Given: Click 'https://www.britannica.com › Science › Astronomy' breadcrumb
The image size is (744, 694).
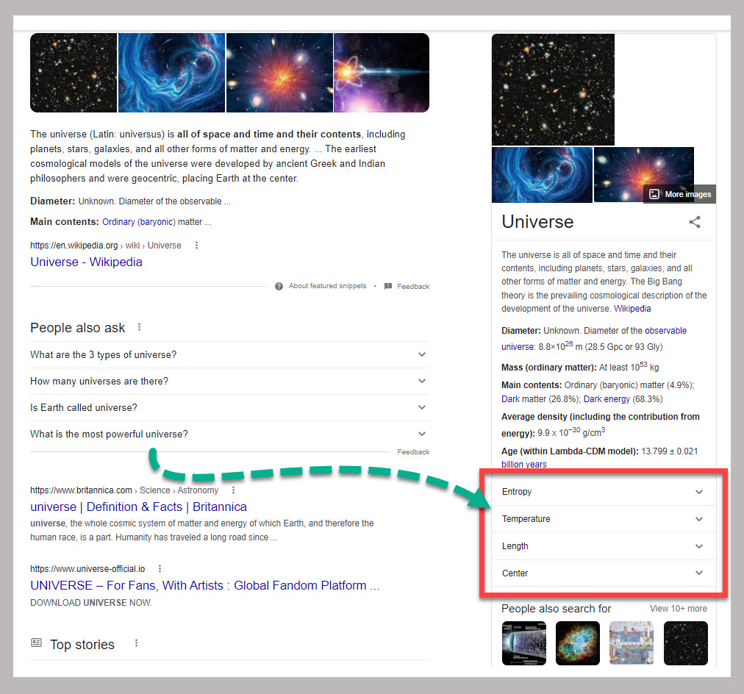Looking at the screenshot, I should [124, 490].
